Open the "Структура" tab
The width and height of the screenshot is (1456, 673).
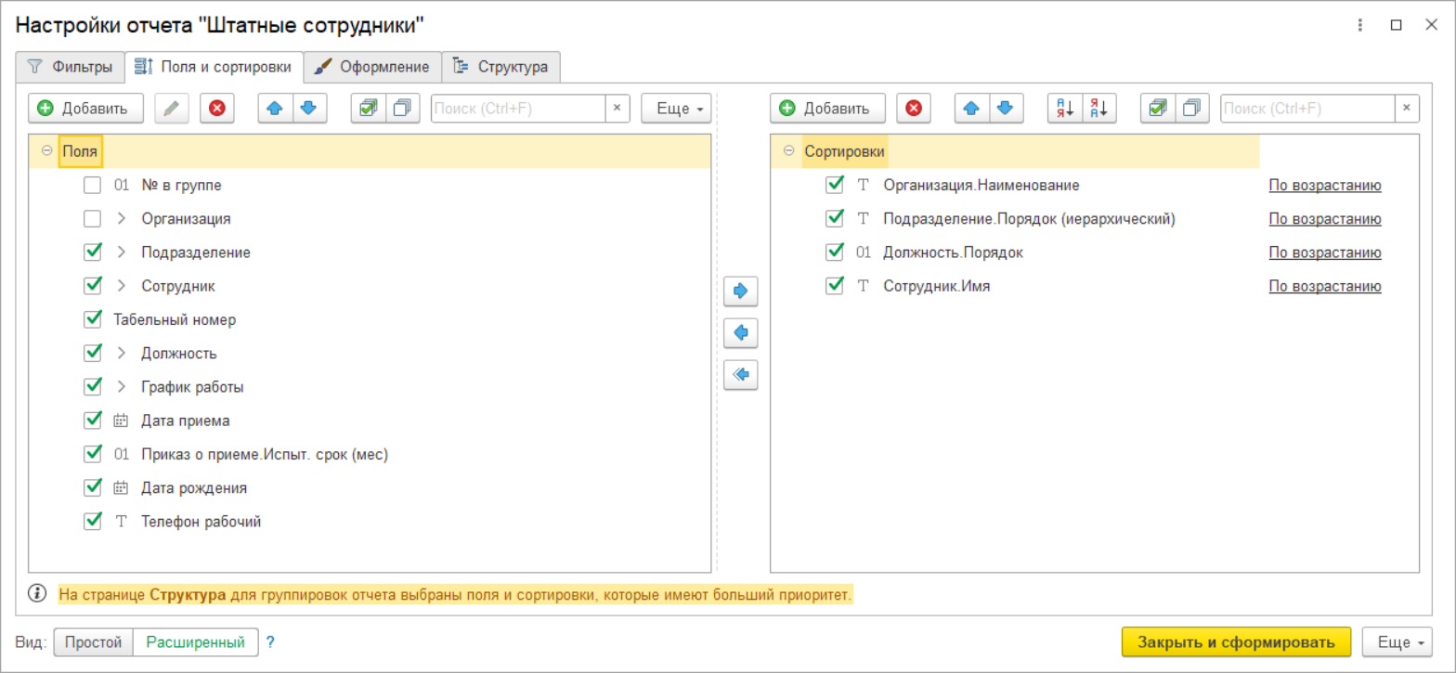[x=501, y=67]
